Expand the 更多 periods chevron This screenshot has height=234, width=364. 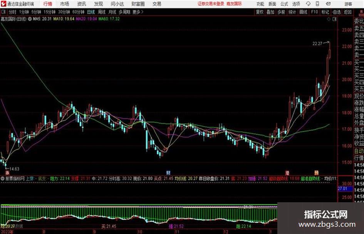(142, 12)
